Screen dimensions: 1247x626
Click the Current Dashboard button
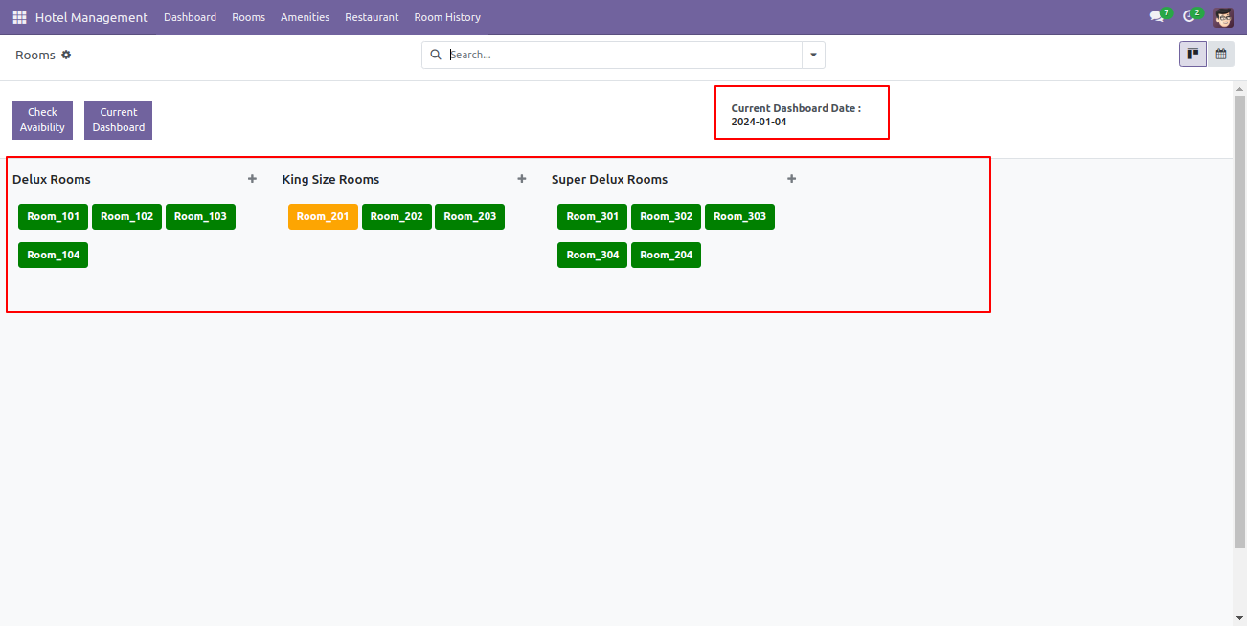[x=119, y=120]
